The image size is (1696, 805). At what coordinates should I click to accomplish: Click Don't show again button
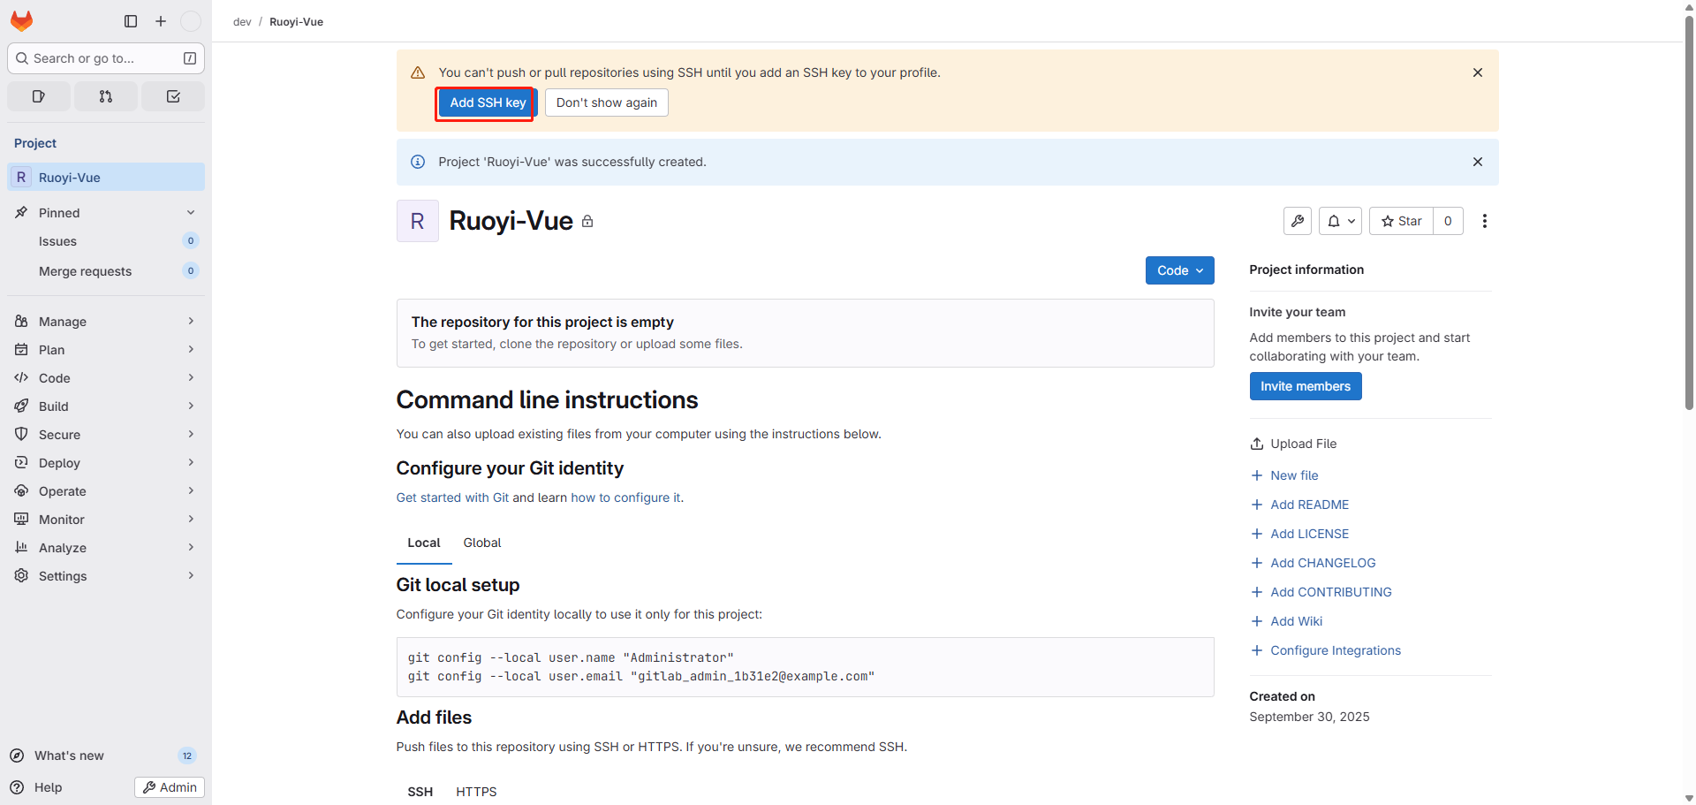click(607, 103)
